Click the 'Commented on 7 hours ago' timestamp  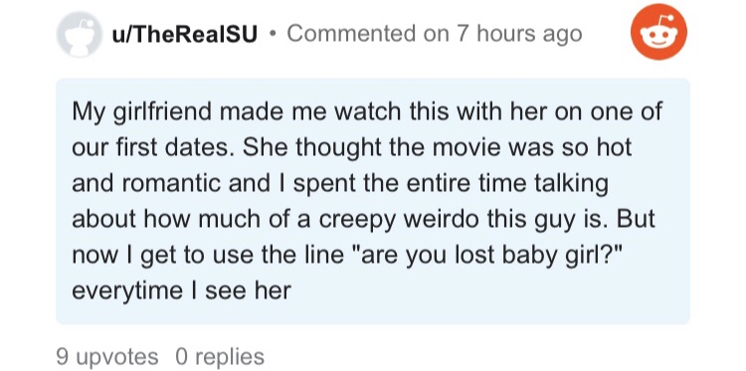point(435,34)
